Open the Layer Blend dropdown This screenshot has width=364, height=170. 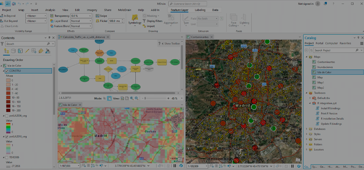[90, 21]
